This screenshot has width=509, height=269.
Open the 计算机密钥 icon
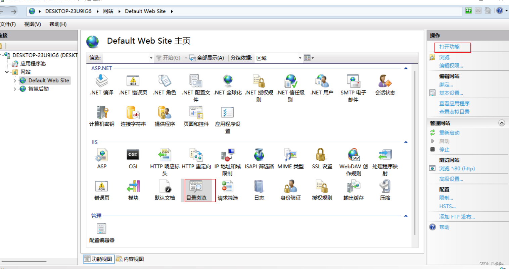[x=102, y=112]
